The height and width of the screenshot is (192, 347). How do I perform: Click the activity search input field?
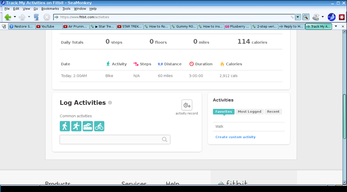tap(115, 139)
